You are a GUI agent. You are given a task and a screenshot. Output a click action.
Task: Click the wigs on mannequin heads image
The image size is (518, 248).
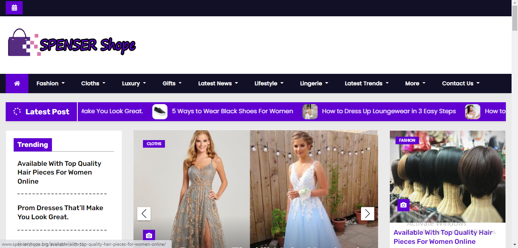447,176
